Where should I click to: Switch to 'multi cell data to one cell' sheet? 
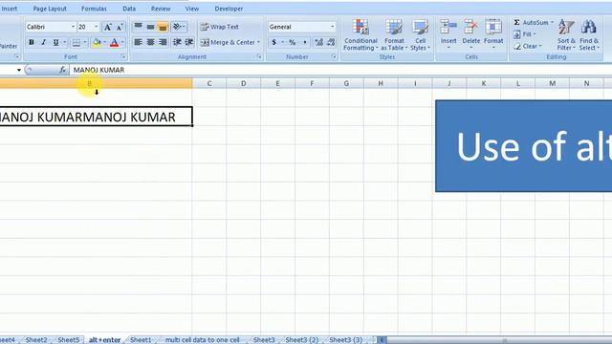coord(202,340)
